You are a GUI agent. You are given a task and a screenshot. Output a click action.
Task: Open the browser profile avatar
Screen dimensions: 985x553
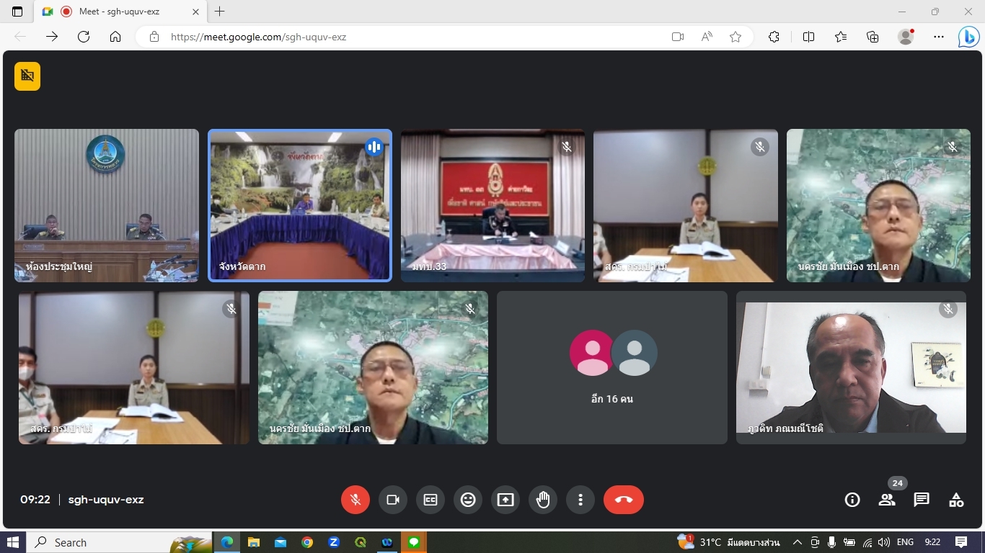906,37
